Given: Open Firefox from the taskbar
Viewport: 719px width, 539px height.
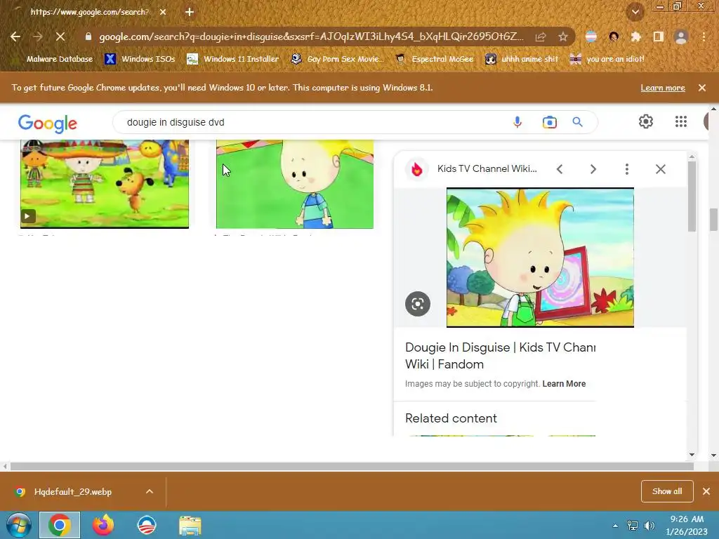Looking at the screenshot, I should click(103, 525).
